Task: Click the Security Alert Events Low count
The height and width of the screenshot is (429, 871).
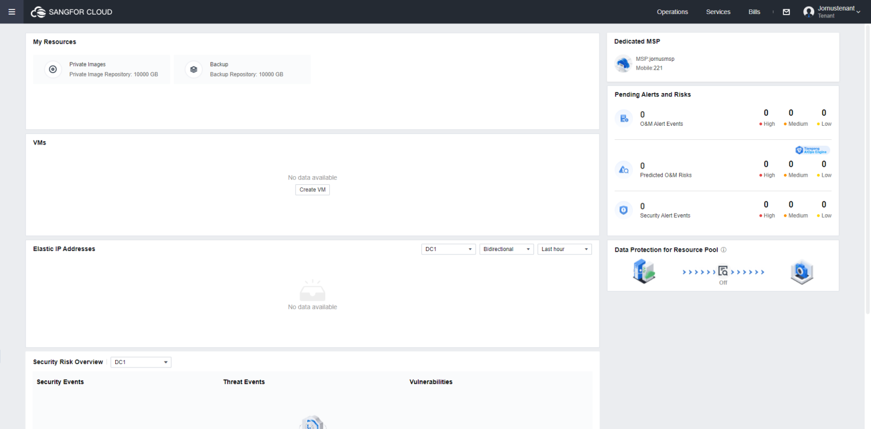Action: point(824,204)
